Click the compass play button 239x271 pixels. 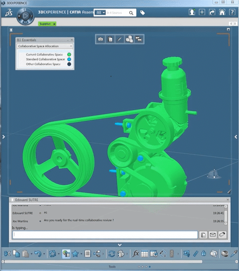pos(26,16)
